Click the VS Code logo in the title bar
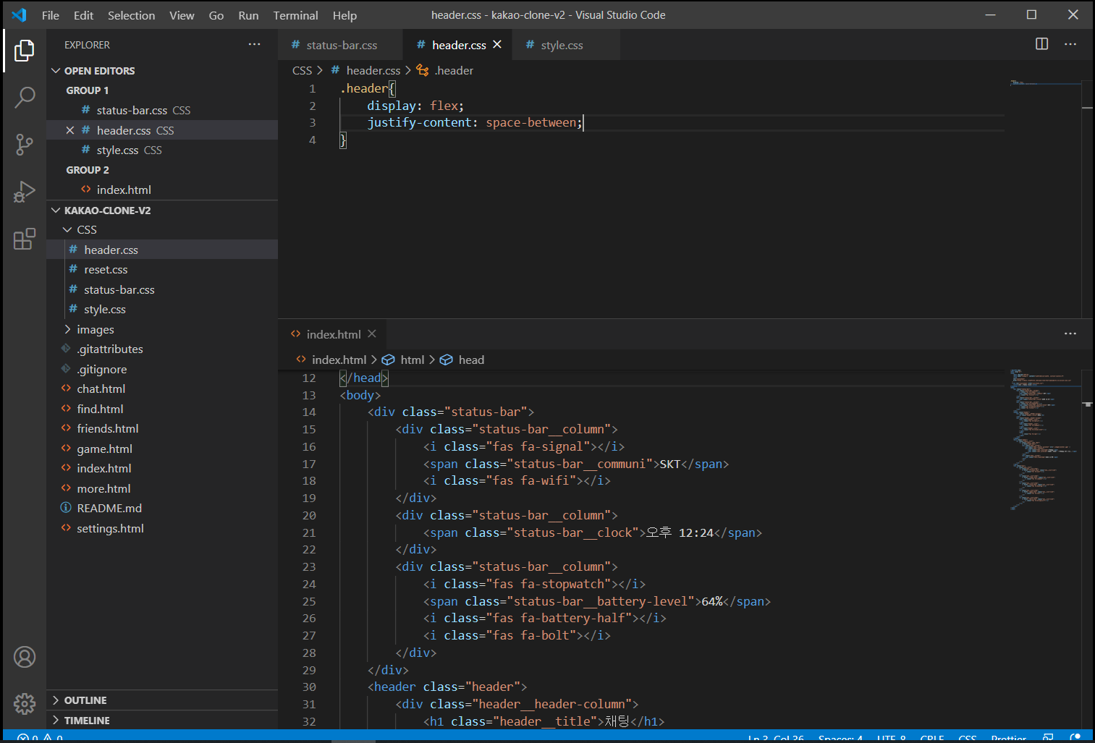The width and height of the screenshot is (1095, 743). point(20,15)
